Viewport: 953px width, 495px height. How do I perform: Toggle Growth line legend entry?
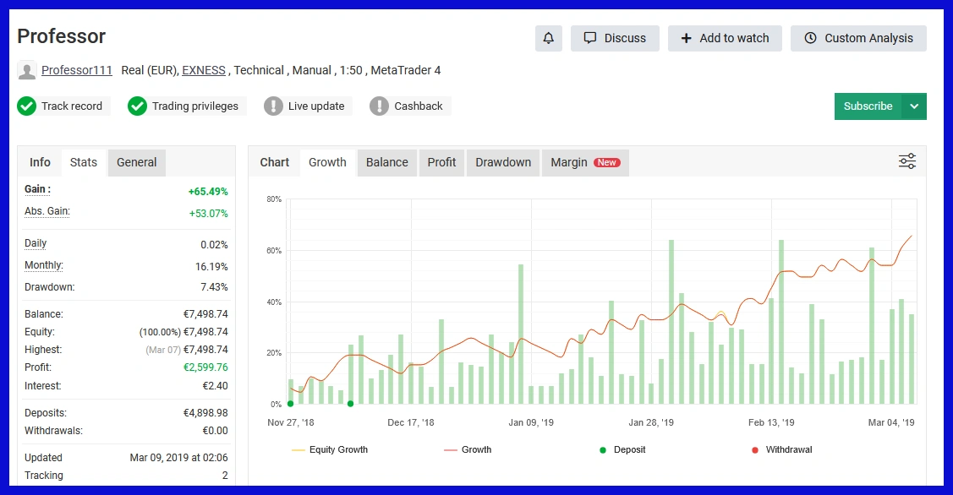point(468,450)
